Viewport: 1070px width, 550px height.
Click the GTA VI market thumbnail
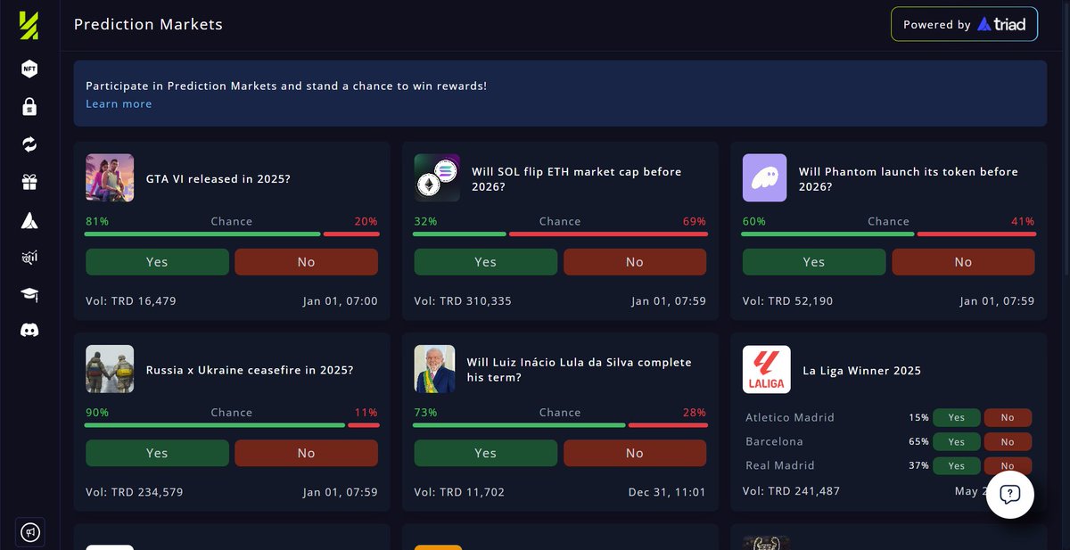(x=110, y=177)
